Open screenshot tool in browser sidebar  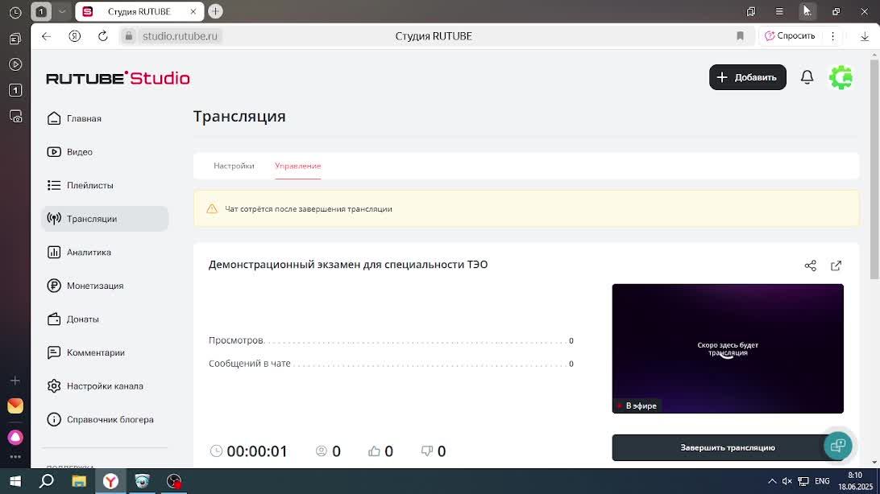pos(15,116)
